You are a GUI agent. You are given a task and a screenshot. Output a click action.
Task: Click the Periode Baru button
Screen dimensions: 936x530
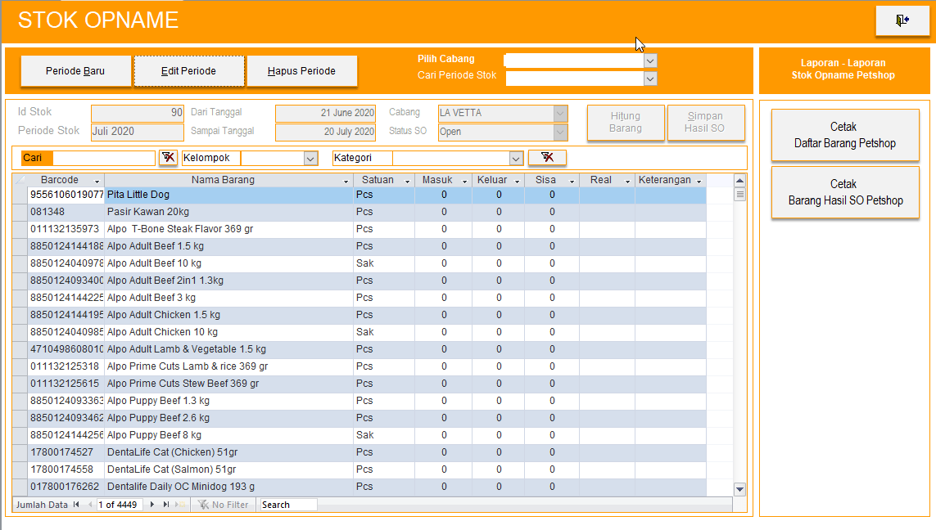click(75, 71)
